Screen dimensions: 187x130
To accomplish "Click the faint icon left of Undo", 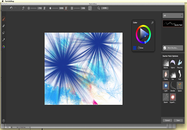I will (7, 8).
